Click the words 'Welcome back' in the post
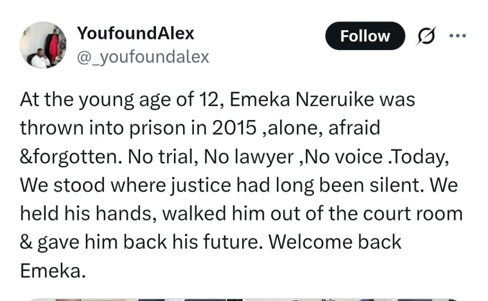 coord(335,242)
